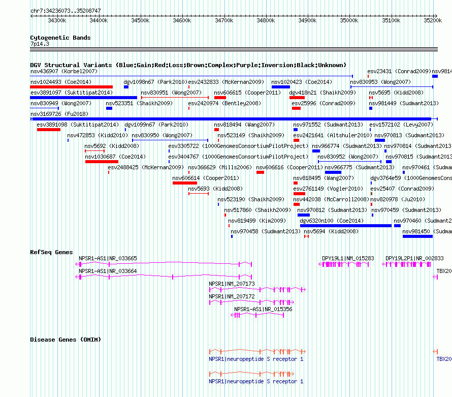The width and height of the screenshot is (452, 397).
Task: Select the nsv970812 (Sudmant2013) blue bar
Action: (x=304, y=215)
